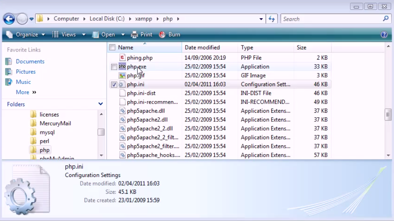Select perl folder in tree
Viewport: 394px width, 221px height.
tap(44, 141)
